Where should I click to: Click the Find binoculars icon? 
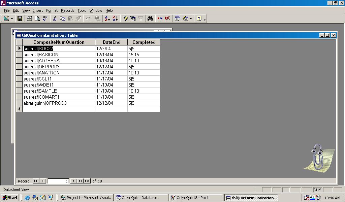tap(150, 19)
